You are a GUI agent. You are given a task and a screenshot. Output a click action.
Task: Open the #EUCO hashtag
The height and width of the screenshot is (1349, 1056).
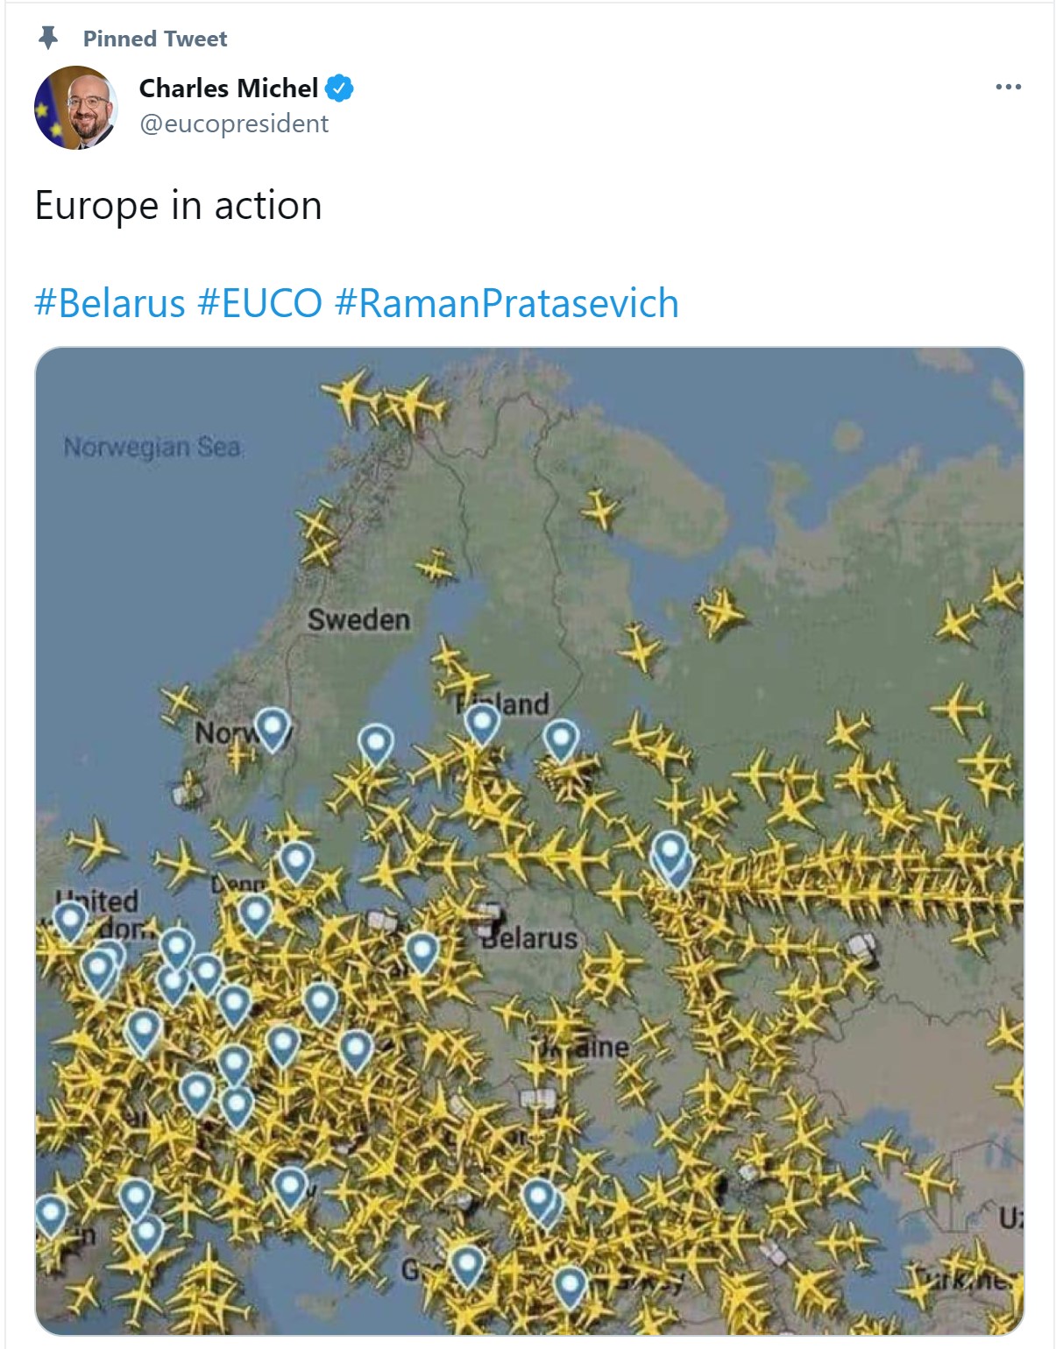coord(260,303)
